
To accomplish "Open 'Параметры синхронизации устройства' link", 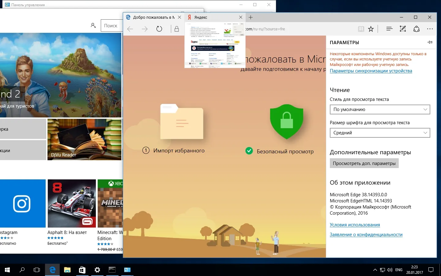I will [x=371, y=71].
